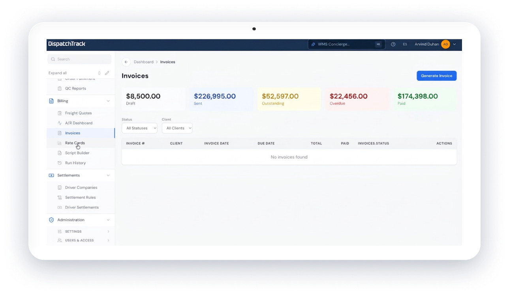Viewport: 509px width, 295px height.
Task: Switch language with the ES button
Action: pos(405,44)
